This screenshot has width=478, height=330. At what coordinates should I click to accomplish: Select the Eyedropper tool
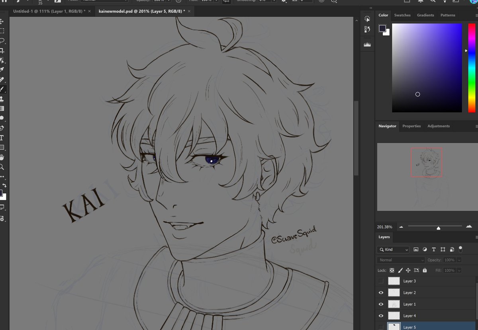click(2, 70)
